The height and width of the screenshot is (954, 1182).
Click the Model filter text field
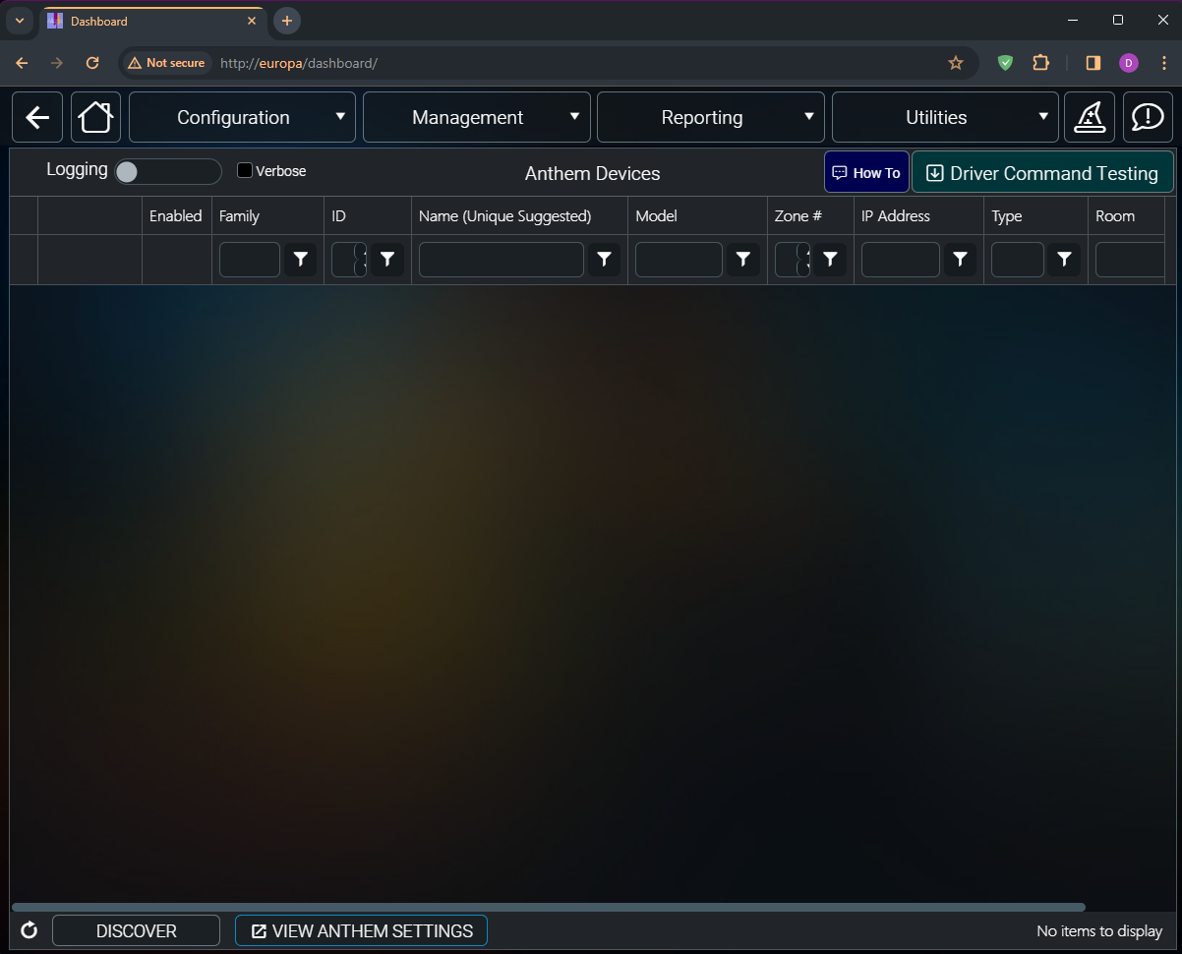(x=679, y=260)
